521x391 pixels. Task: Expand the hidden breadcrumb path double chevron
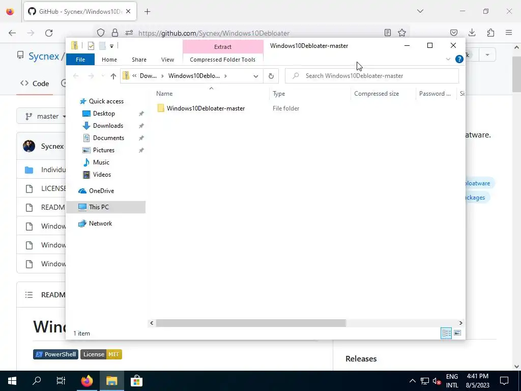point(134,76)
